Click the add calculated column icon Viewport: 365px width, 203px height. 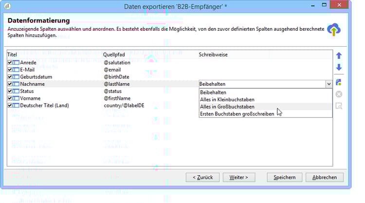[x=339, y=82]
